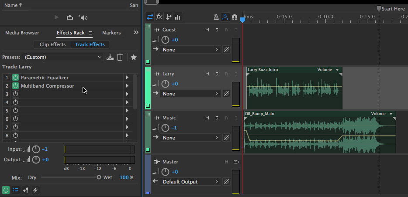Click the blue playhead on time ruler
408x197 pixels.
[x=242, y=20]
